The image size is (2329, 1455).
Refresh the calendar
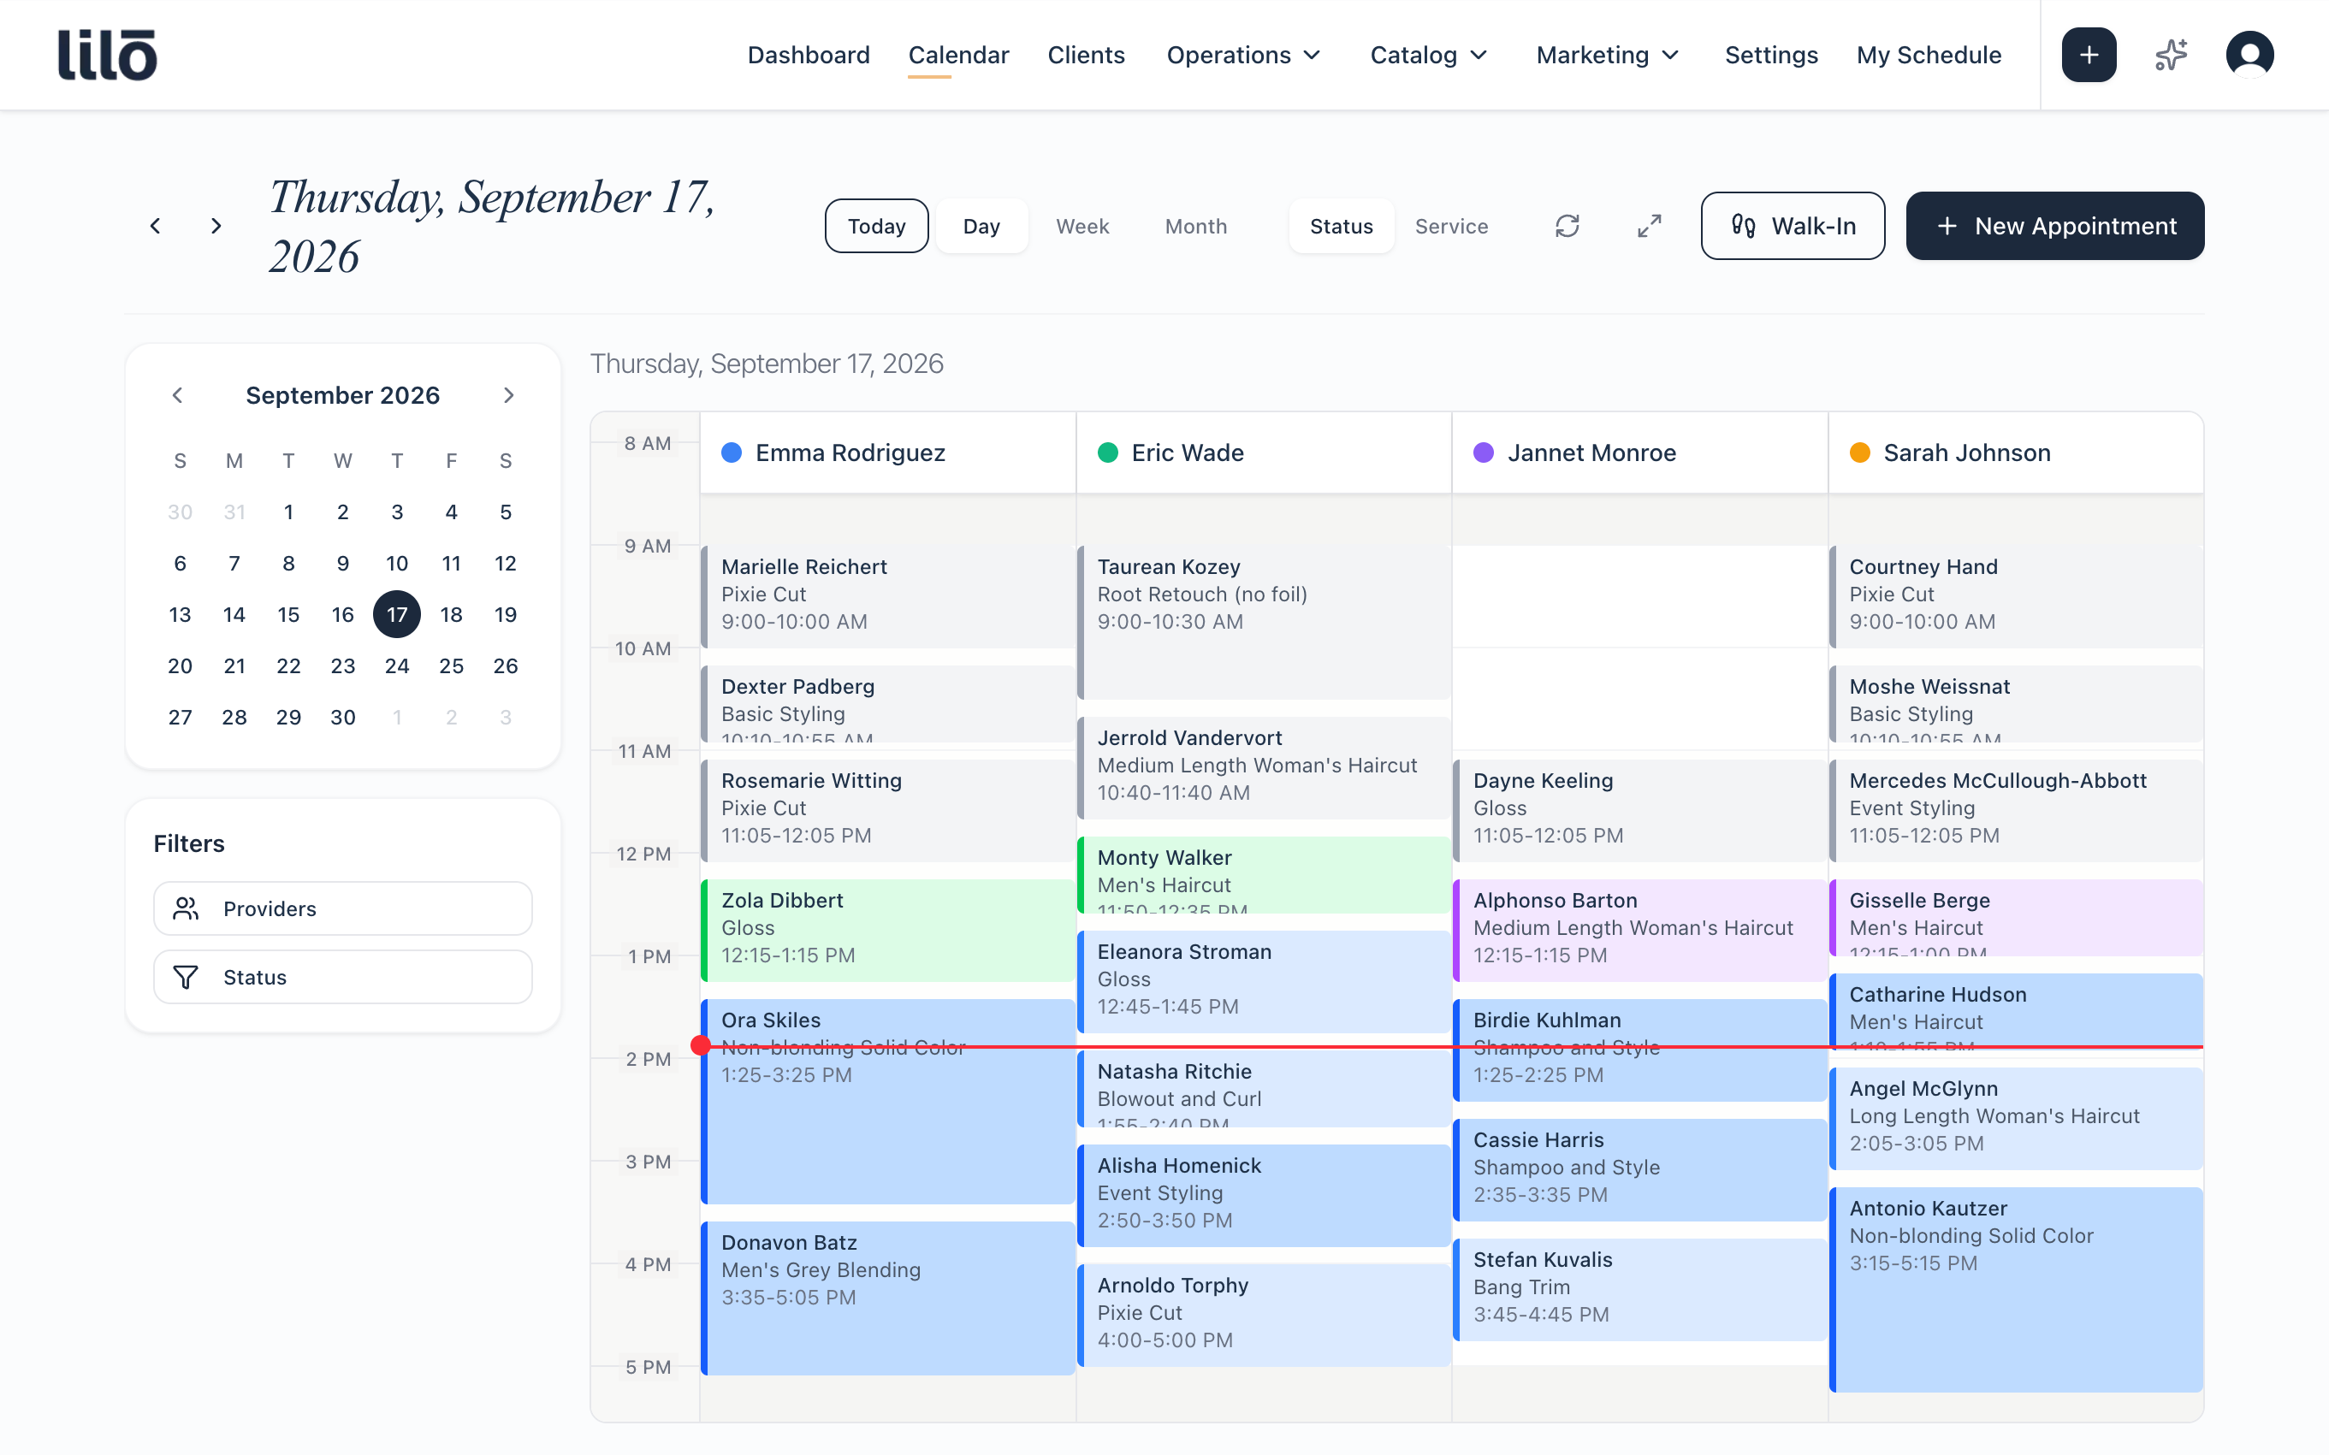point(1567,226)
